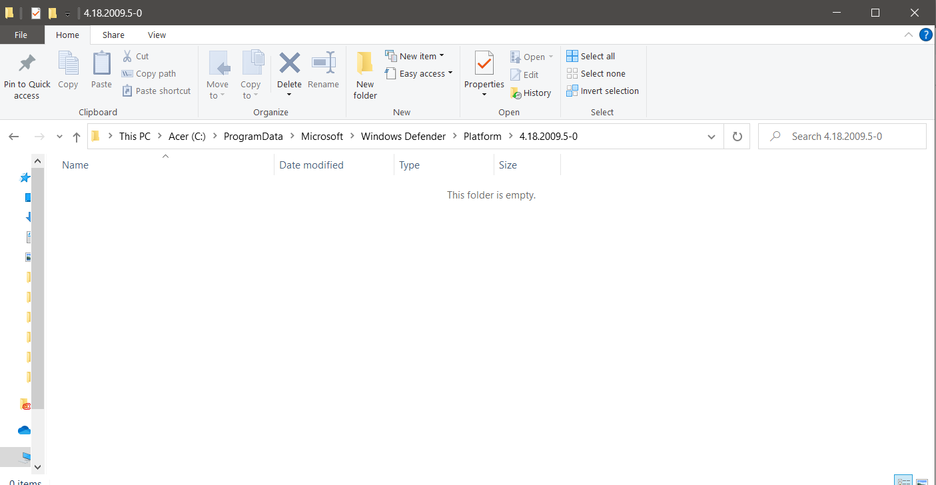
Task: Open the Help question mark icon
Action: [925, 35]
